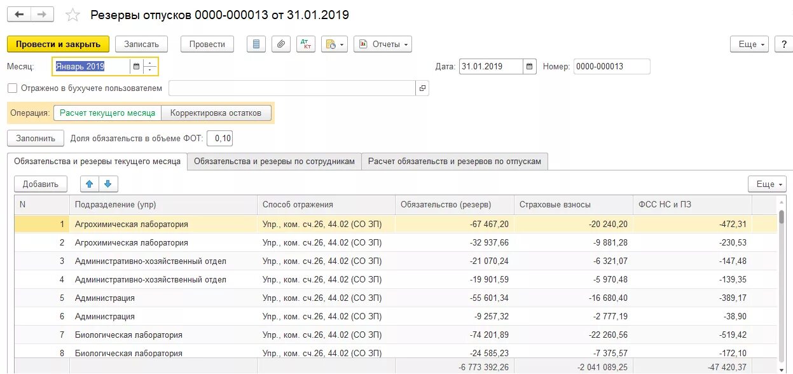Switch to 'Обязательства и резервы по сотрудникам' tab
The width and height of the screenshot is (793, 374).
(274, 162)
